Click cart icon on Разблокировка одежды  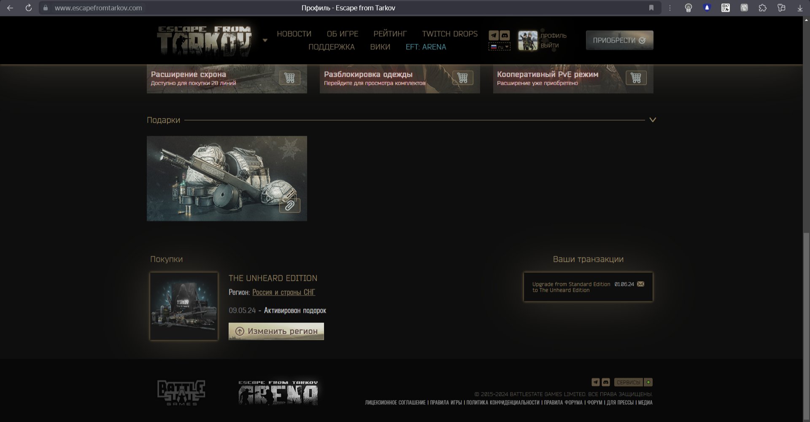pyautogui.click(x=462, y=78)
